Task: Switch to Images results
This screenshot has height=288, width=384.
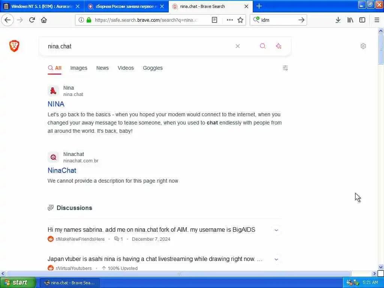Action: (x=79, y=68)
